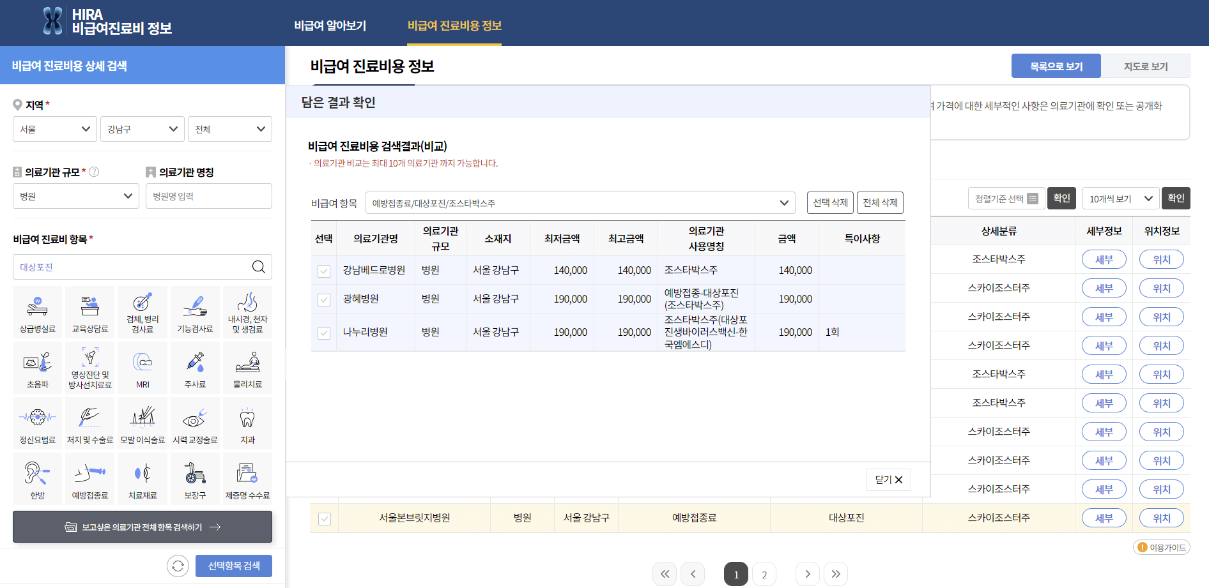Select the 내시경, 천자 및 생검료 icon
Screen dimensions: 1209x588
tap(247, 312)
